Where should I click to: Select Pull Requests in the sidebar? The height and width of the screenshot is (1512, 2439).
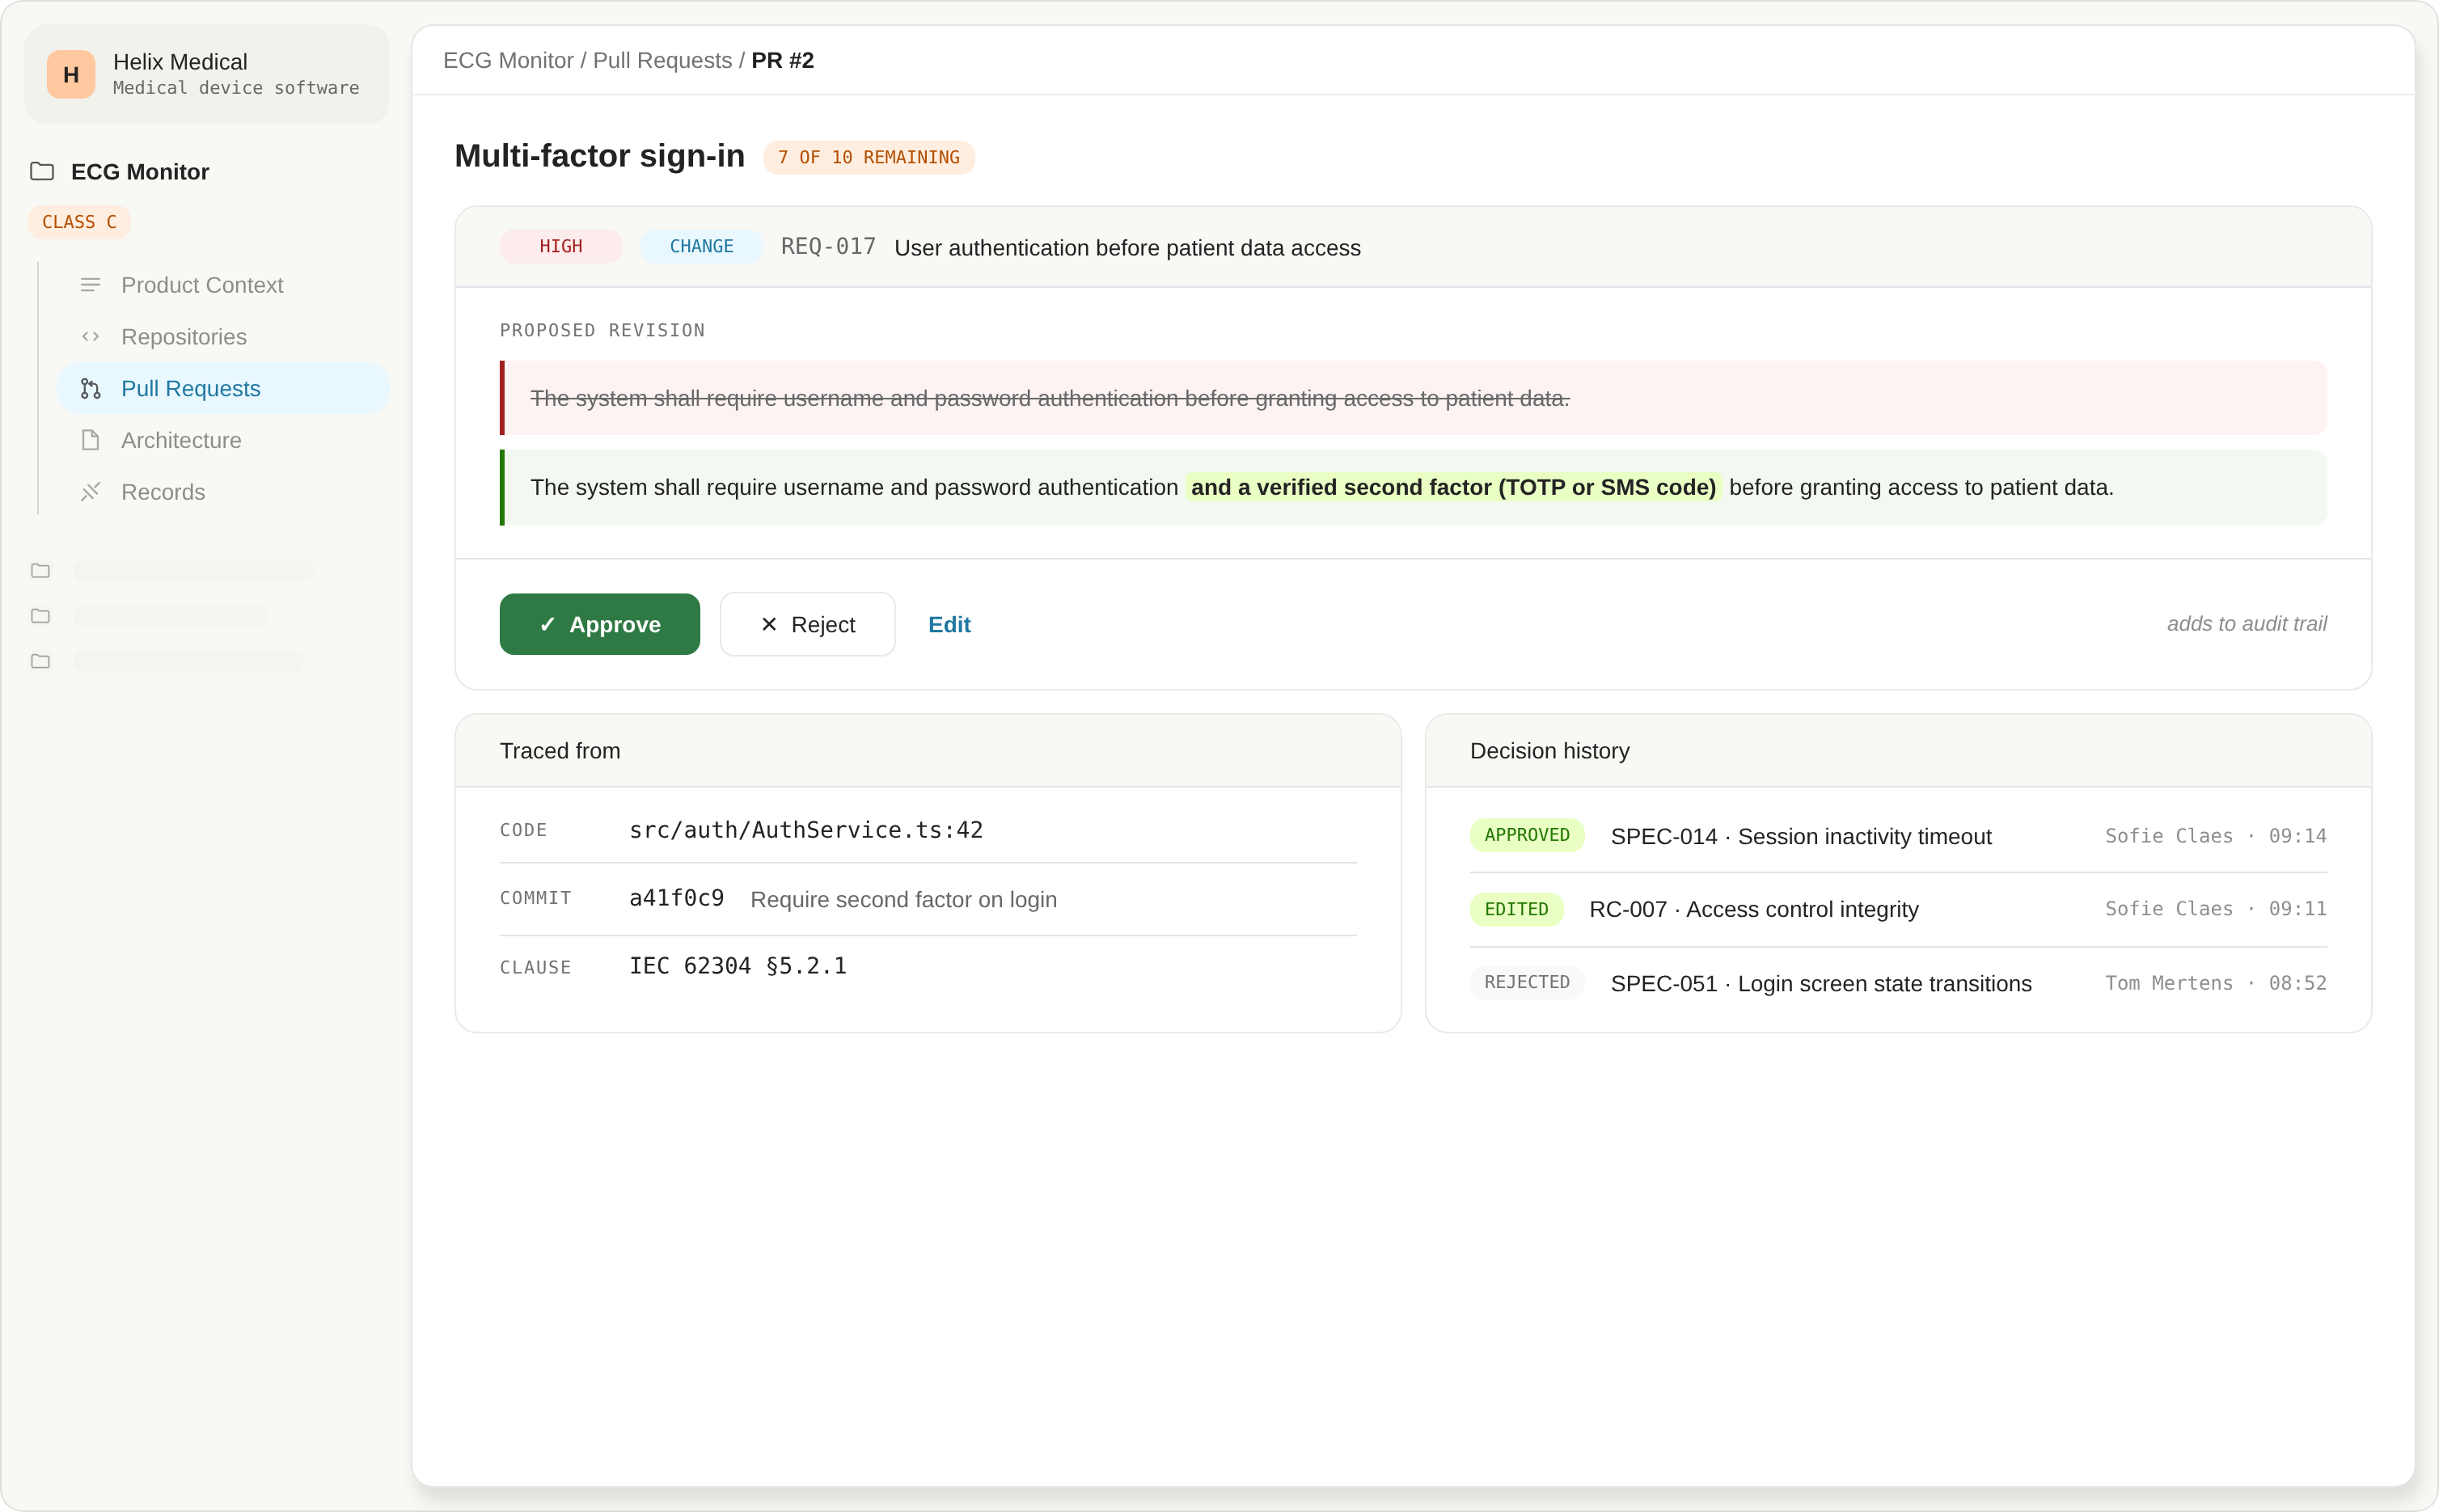pos(223,389)
